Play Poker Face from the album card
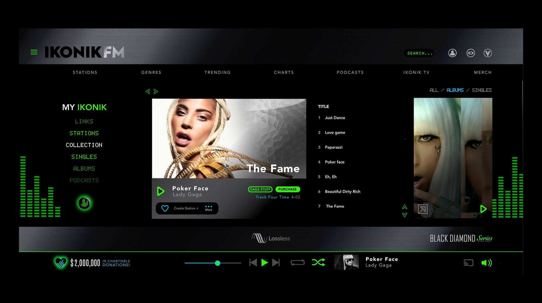This screenshot has width=542, height=303. click(x=161, y=191)
